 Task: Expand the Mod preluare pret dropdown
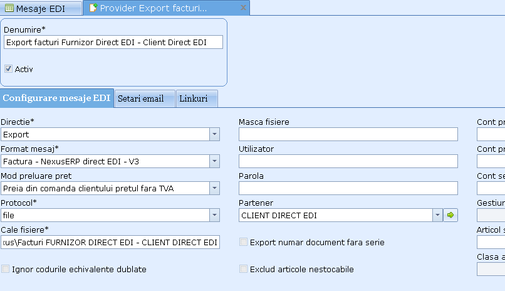(x=214, y=188)
